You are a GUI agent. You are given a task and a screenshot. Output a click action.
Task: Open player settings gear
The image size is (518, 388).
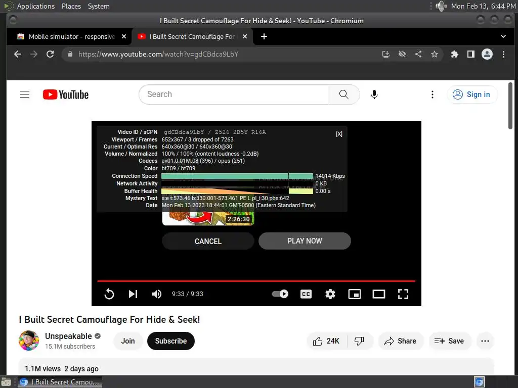click(330, 294)
